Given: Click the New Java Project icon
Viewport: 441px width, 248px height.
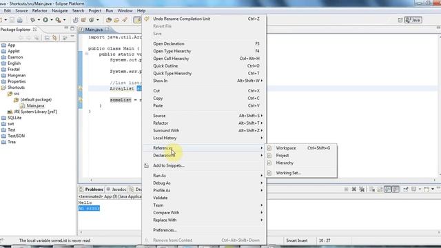Looking at the screenshot, I should coord(75,20).
